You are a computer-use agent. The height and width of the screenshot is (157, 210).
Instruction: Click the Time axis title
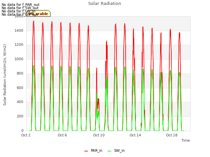(x=186, y=140)
